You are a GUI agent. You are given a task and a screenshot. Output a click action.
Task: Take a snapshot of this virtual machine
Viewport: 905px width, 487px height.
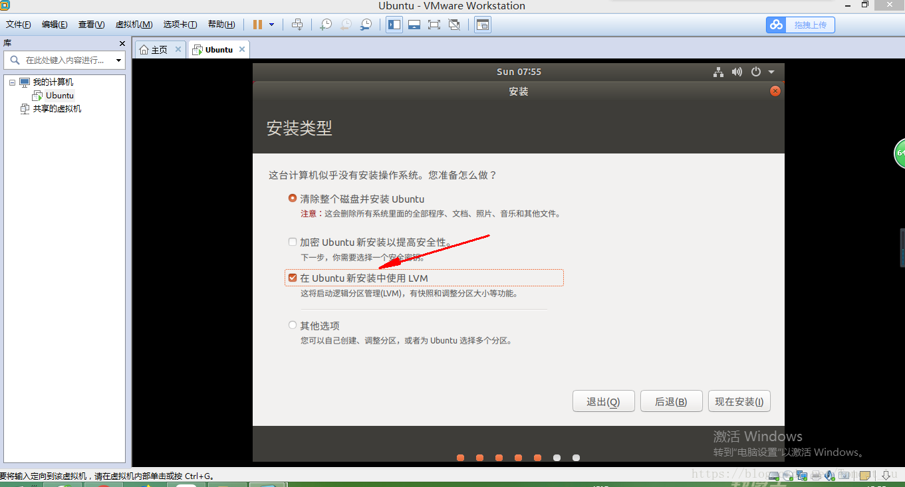pos(326,25)
